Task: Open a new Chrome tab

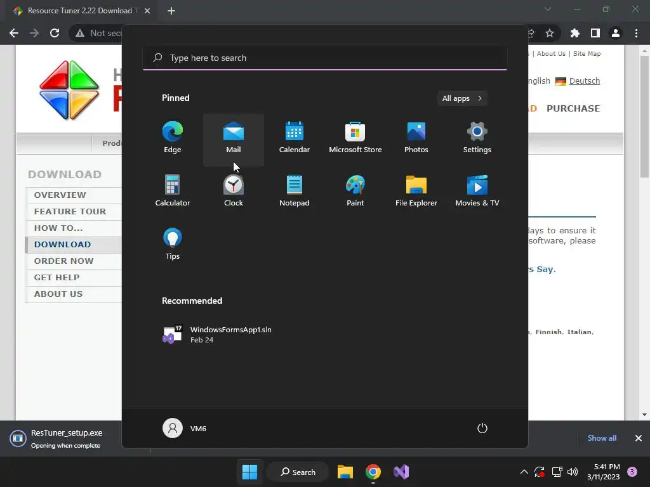Action: point(171,11)
